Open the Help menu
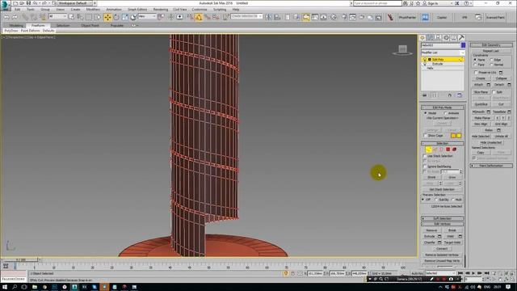Viewport: 517px width, 291px height. 235,10
